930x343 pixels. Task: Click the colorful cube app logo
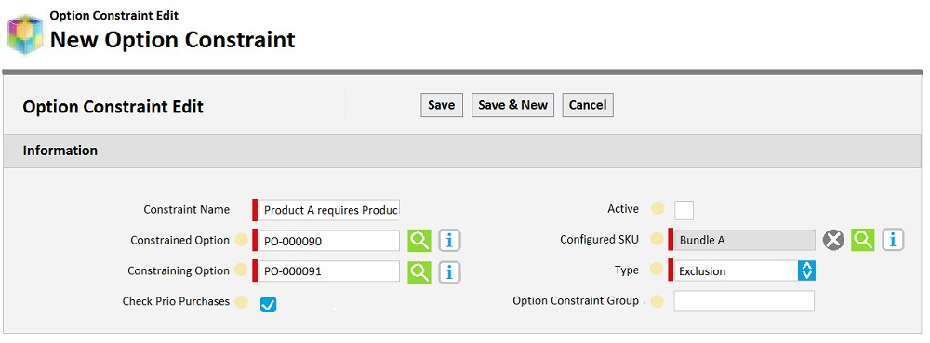[24, 34]
